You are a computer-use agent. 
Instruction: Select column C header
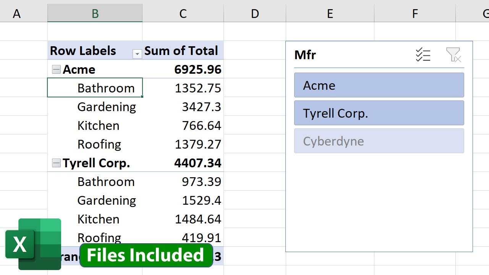point(183,14)
